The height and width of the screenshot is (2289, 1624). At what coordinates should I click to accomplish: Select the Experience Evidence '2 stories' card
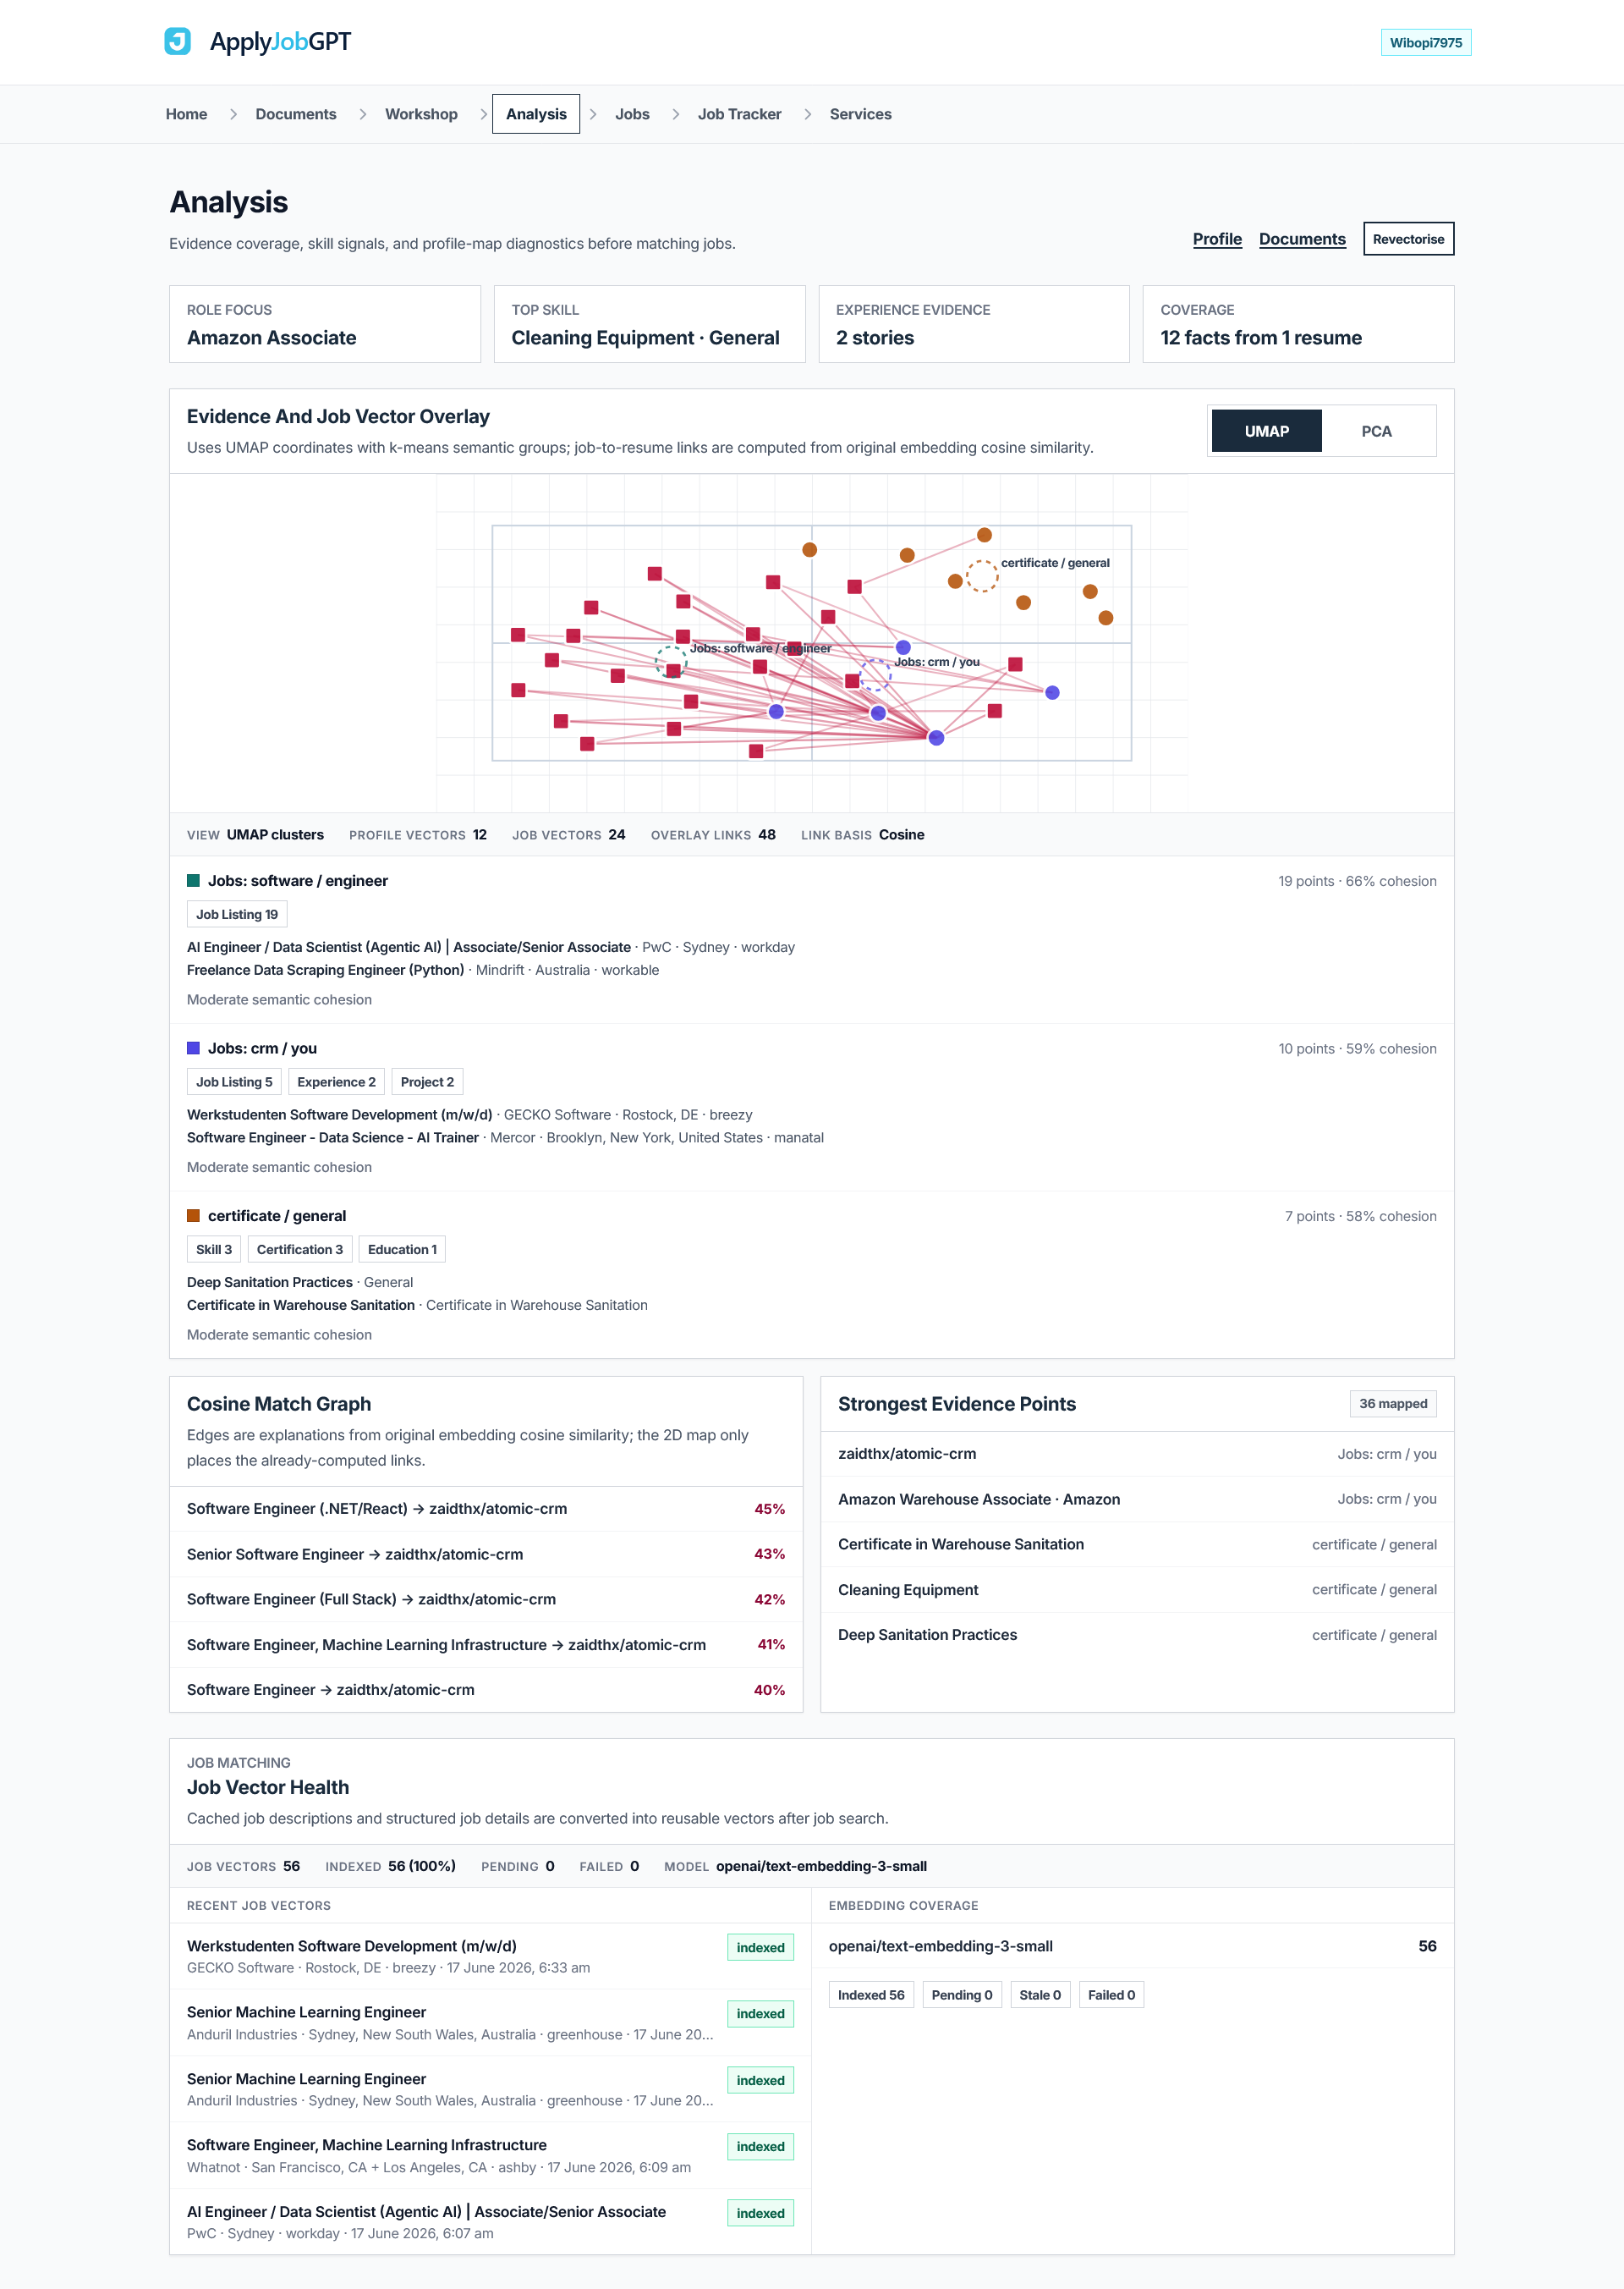pos(974,324)
